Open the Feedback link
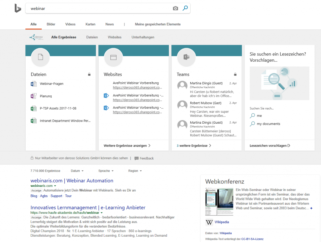 click(x=147, y=158)
